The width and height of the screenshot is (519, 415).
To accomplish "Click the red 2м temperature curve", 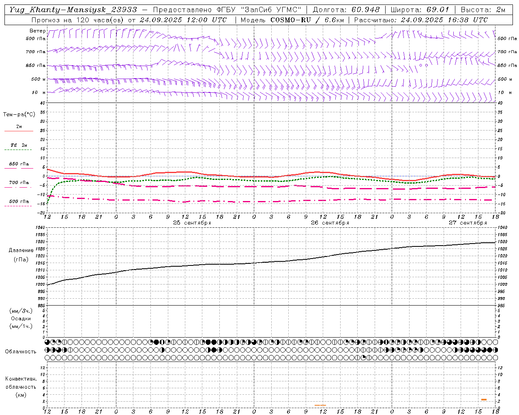I will [272, 177].
